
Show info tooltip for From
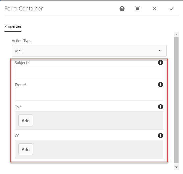coord(161,85)
